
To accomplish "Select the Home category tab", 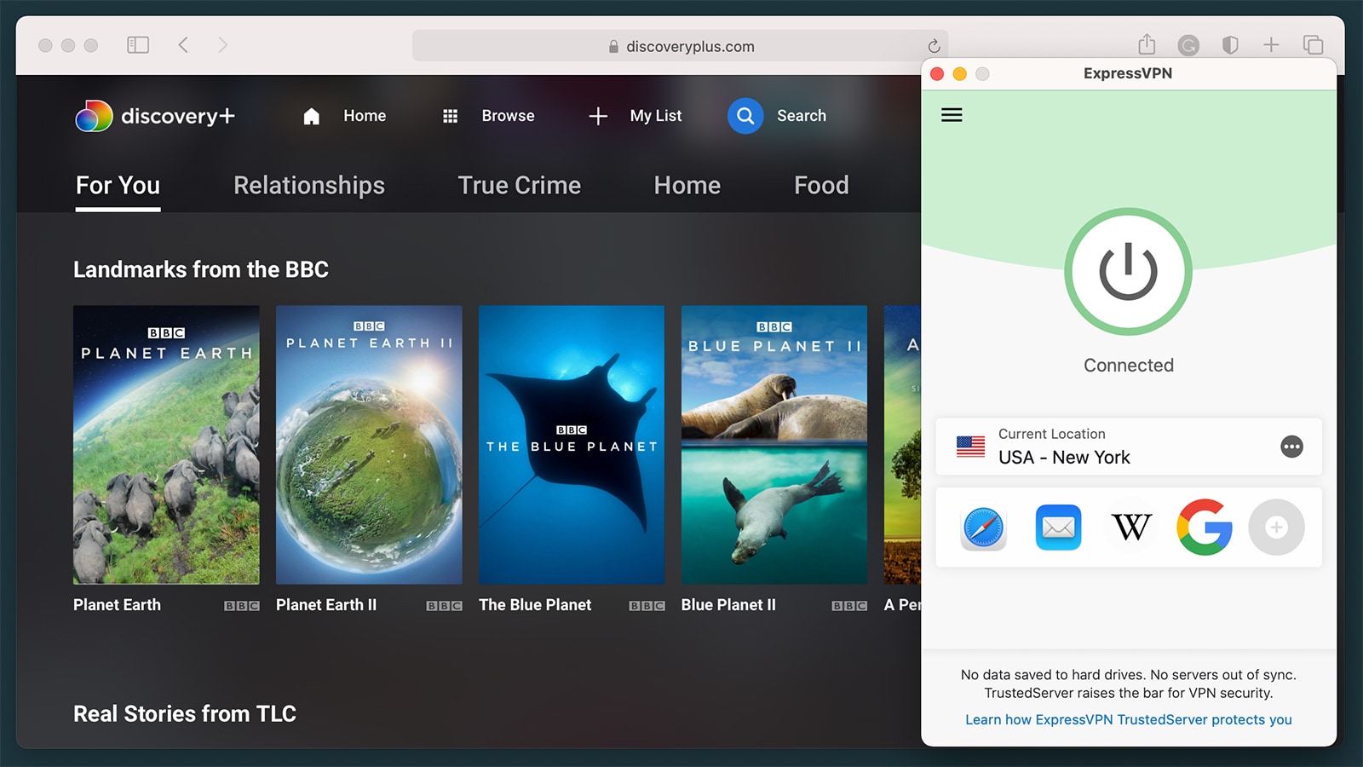I will (687, 186).
